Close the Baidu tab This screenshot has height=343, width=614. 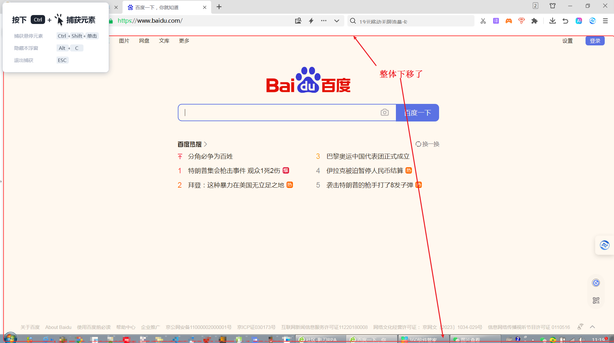[205, 7]
